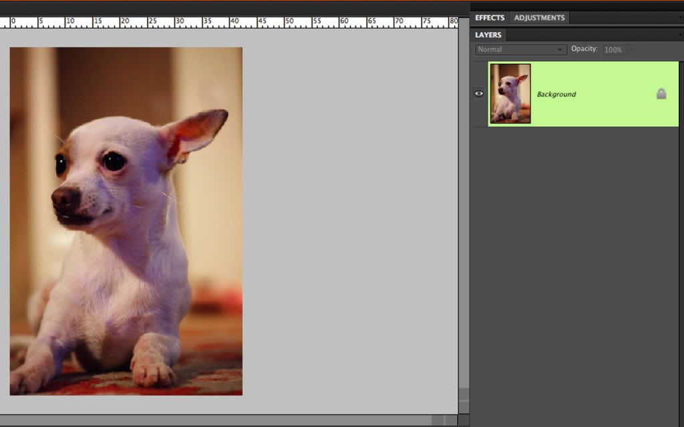684x427 pixels.
Task: Click the dog's raised ear in the canvas image
Action: pyautogui.click(x=195, y=132)
